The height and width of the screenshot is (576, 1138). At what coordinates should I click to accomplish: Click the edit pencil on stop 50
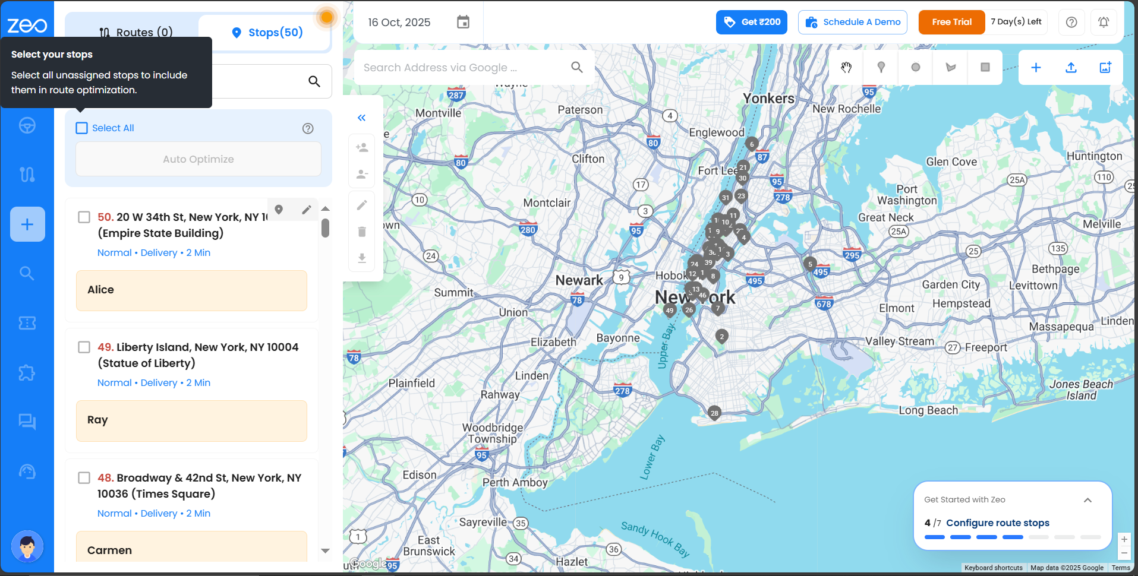tap(306, 210)
